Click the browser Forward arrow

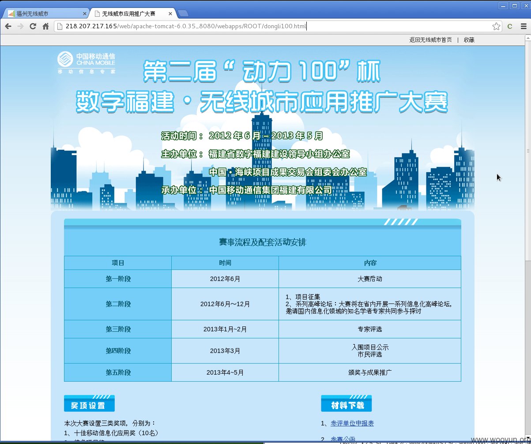(x=20, y=27)
